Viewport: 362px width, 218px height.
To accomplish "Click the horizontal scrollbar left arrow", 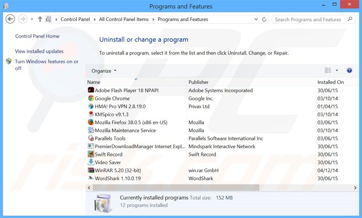I will click(89, 188).
